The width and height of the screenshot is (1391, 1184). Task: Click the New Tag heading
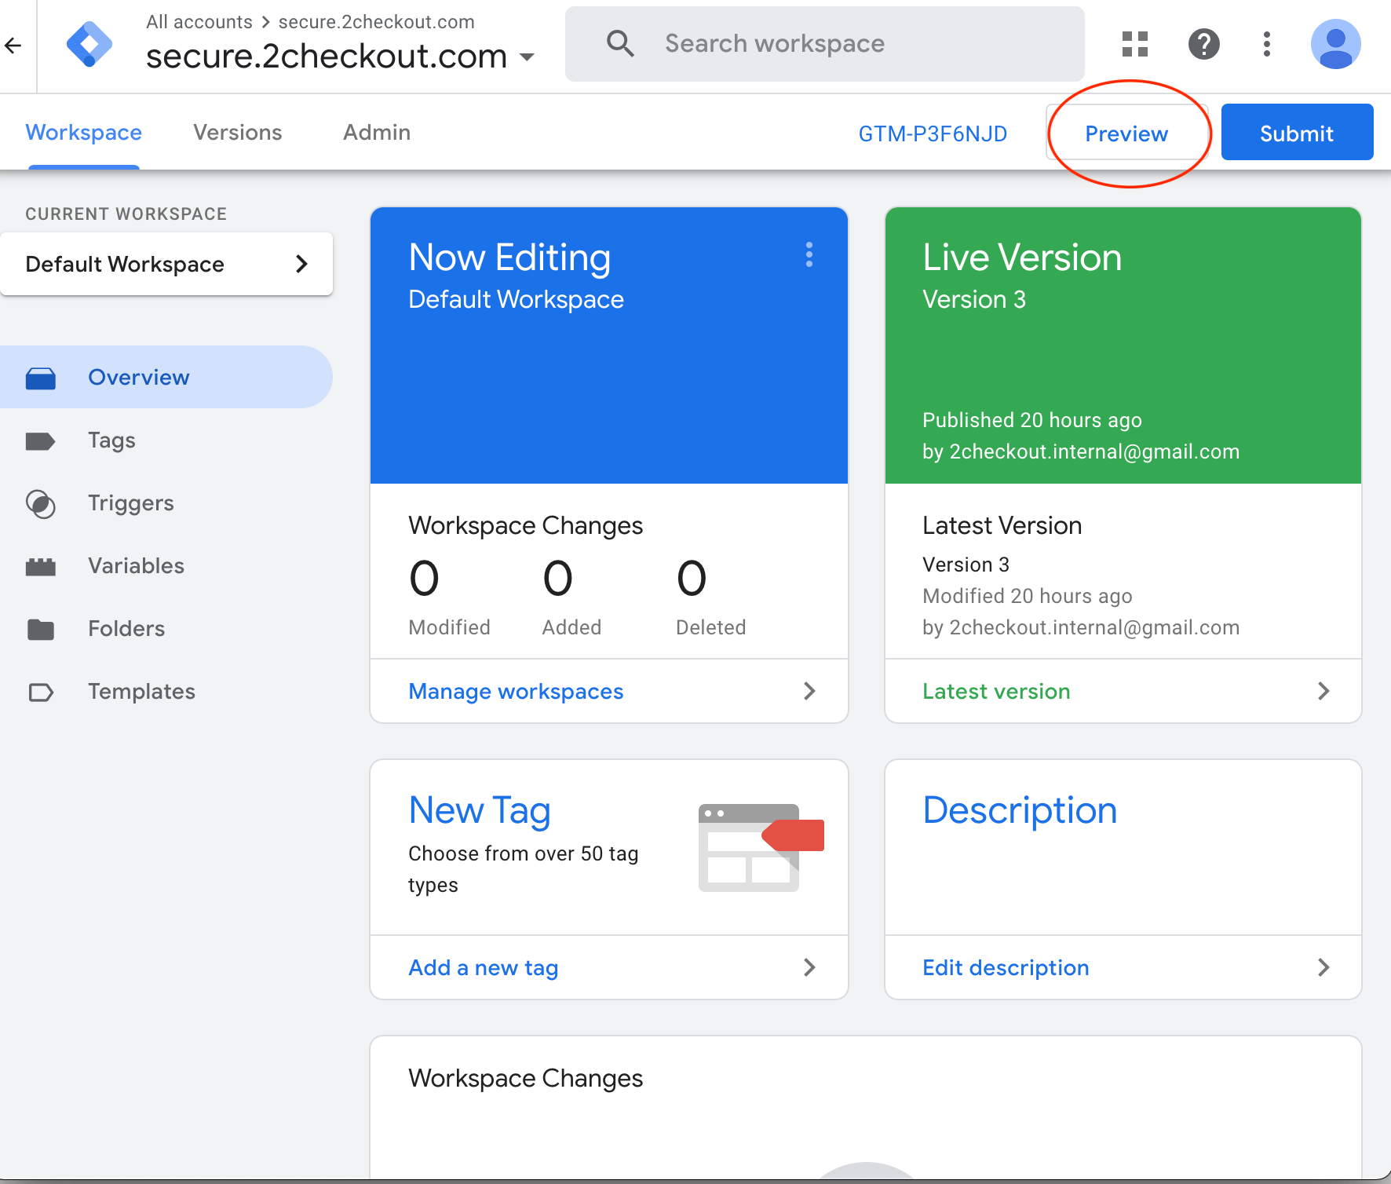click(480, 810)
